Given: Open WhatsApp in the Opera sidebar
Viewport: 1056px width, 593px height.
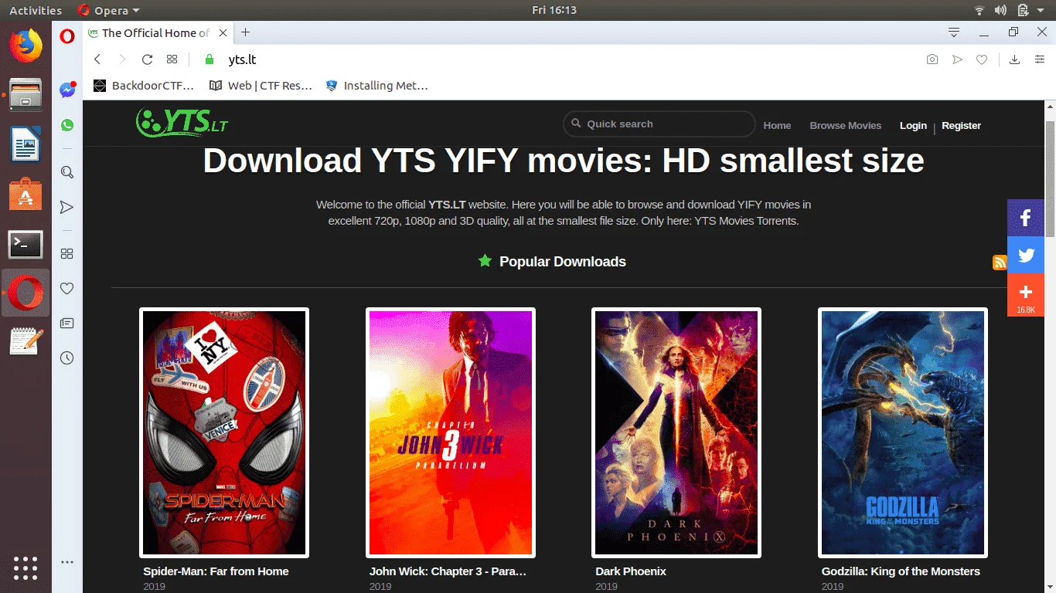Looking at the screenshot, I should pos(67,125).
